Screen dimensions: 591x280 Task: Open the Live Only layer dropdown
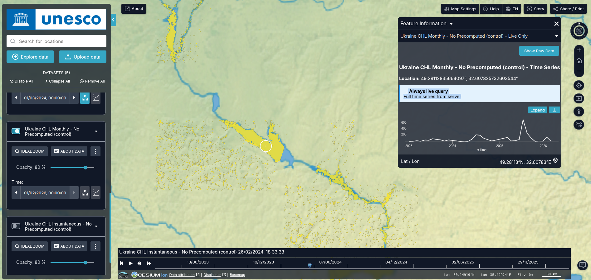tap(556, 36)
